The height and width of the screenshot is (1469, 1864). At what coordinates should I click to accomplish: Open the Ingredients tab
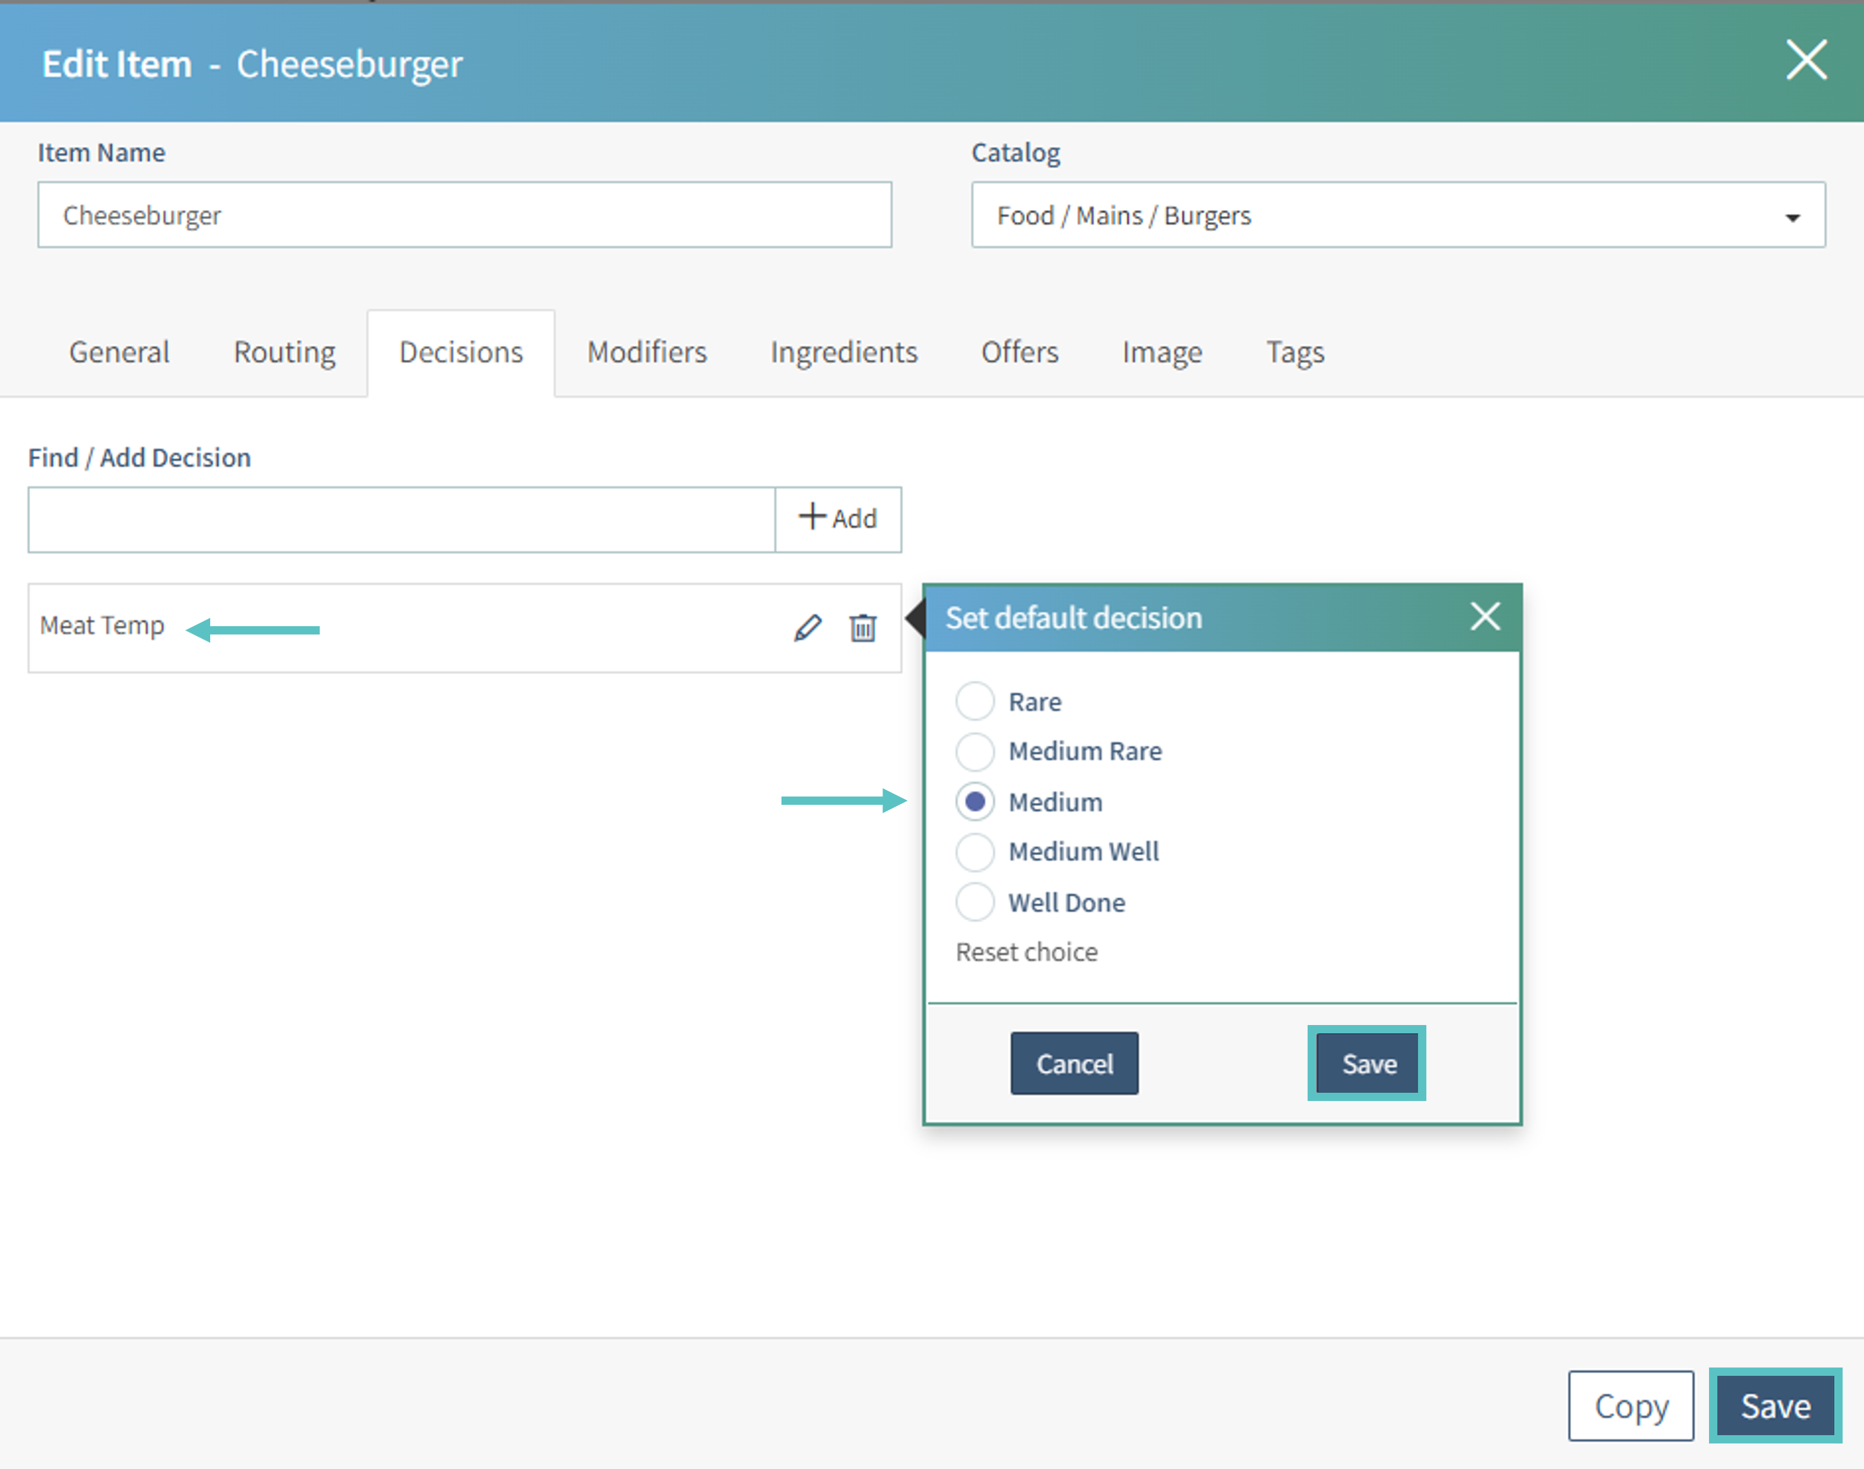(x=843, y=353)
